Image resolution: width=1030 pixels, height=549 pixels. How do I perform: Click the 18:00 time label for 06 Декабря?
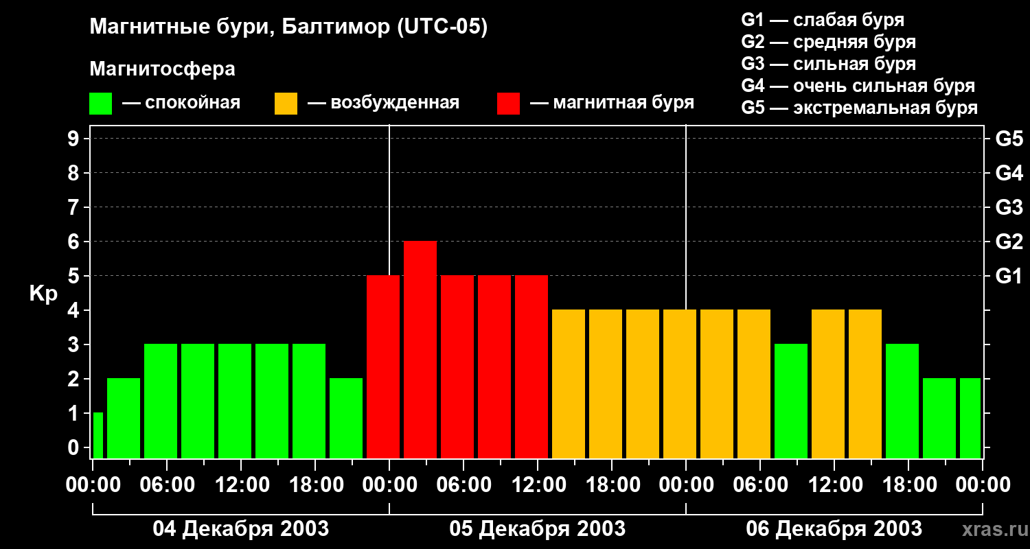tap(908, 485)
